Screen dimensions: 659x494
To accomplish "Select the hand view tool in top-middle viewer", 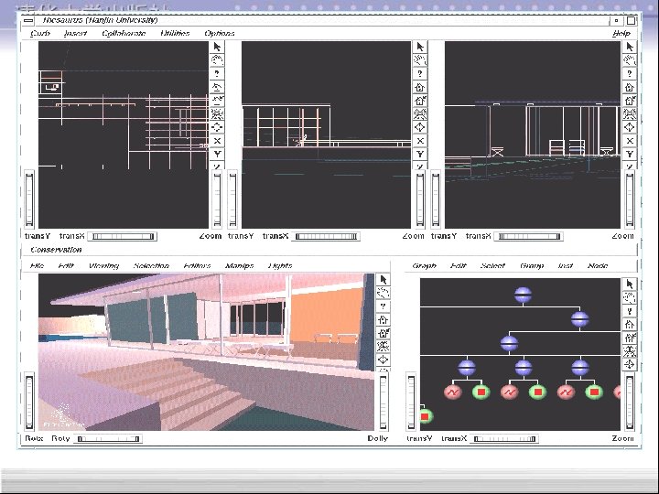I will pyautogui.click(x=420, y=60).
